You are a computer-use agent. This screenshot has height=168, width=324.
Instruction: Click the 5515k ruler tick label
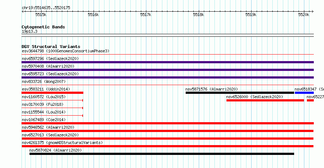click(41, 15)
